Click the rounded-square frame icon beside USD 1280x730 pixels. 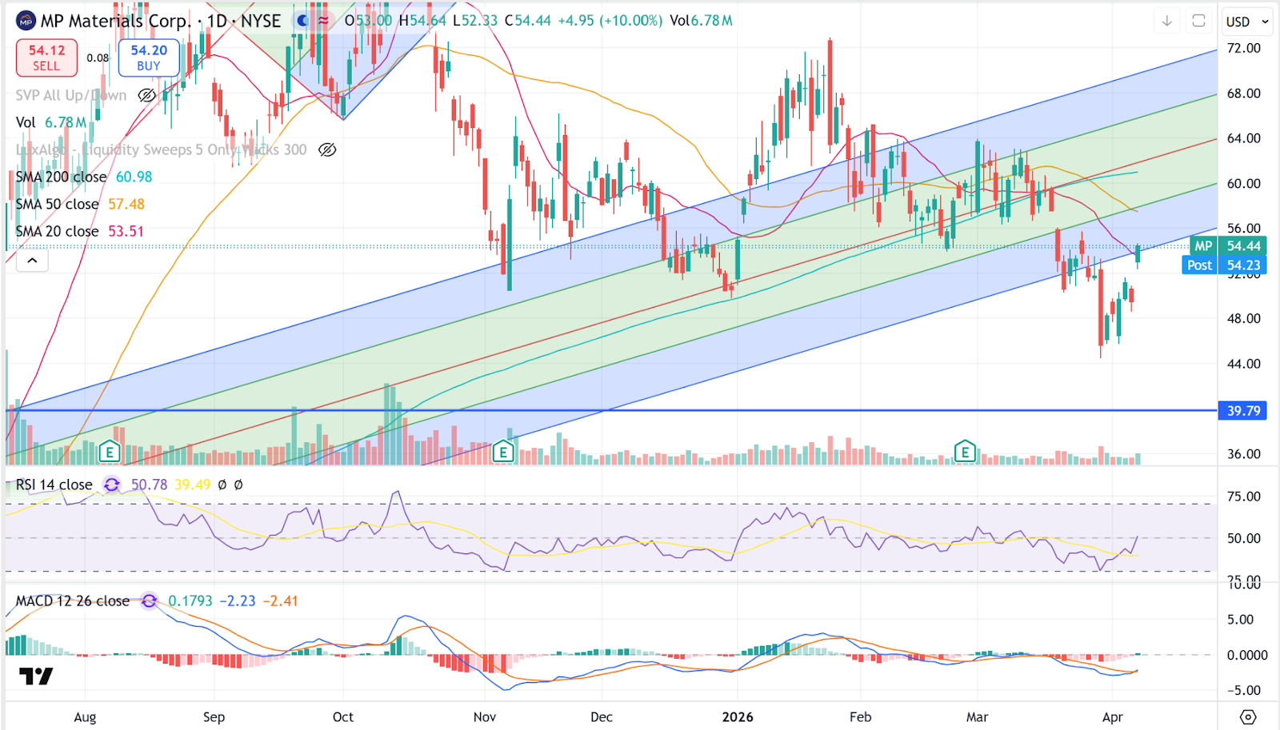pyautogui.click(x=1198, y=21)
